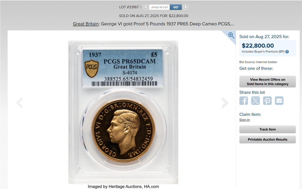Show previous image with left carousel arrow

[20, 103]
